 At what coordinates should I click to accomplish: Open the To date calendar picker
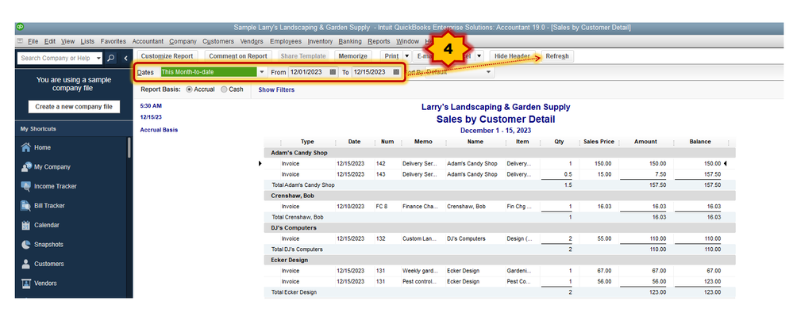397,72
